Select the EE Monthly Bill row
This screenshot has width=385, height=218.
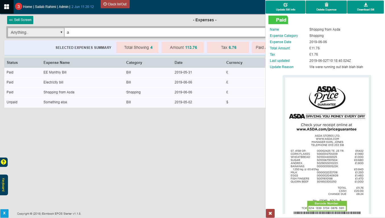click(135, 72)
